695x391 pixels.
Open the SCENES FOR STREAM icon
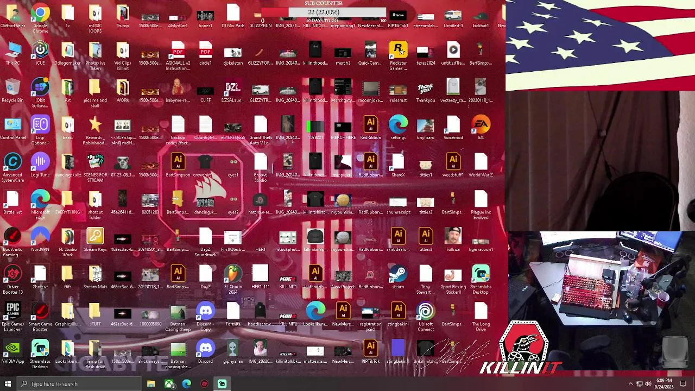click(95, 168)
